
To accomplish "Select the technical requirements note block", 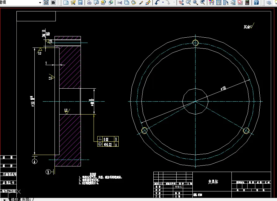I will tap(100, 179).
